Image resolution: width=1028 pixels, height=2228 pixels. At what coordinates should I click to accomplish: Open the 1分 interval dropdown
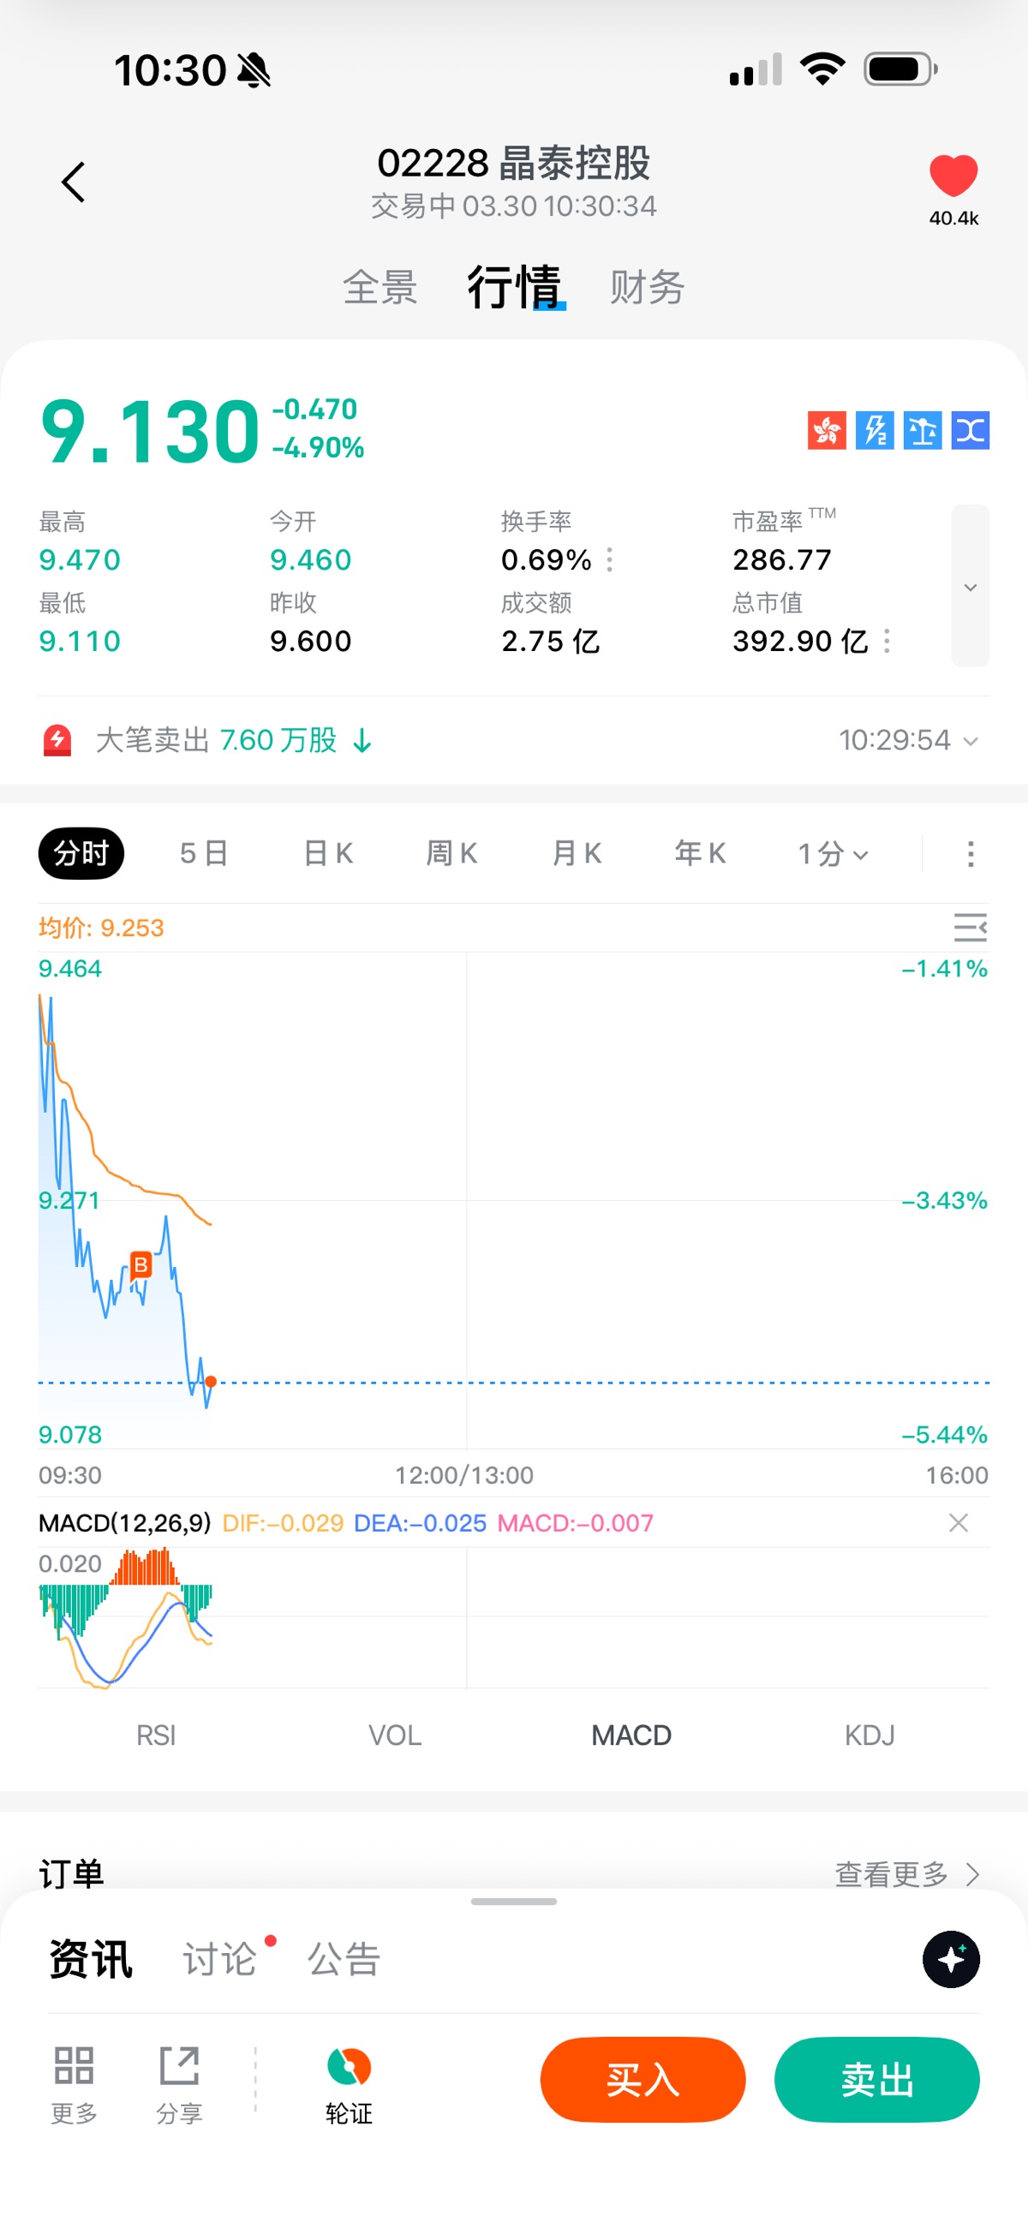point(833,855)
